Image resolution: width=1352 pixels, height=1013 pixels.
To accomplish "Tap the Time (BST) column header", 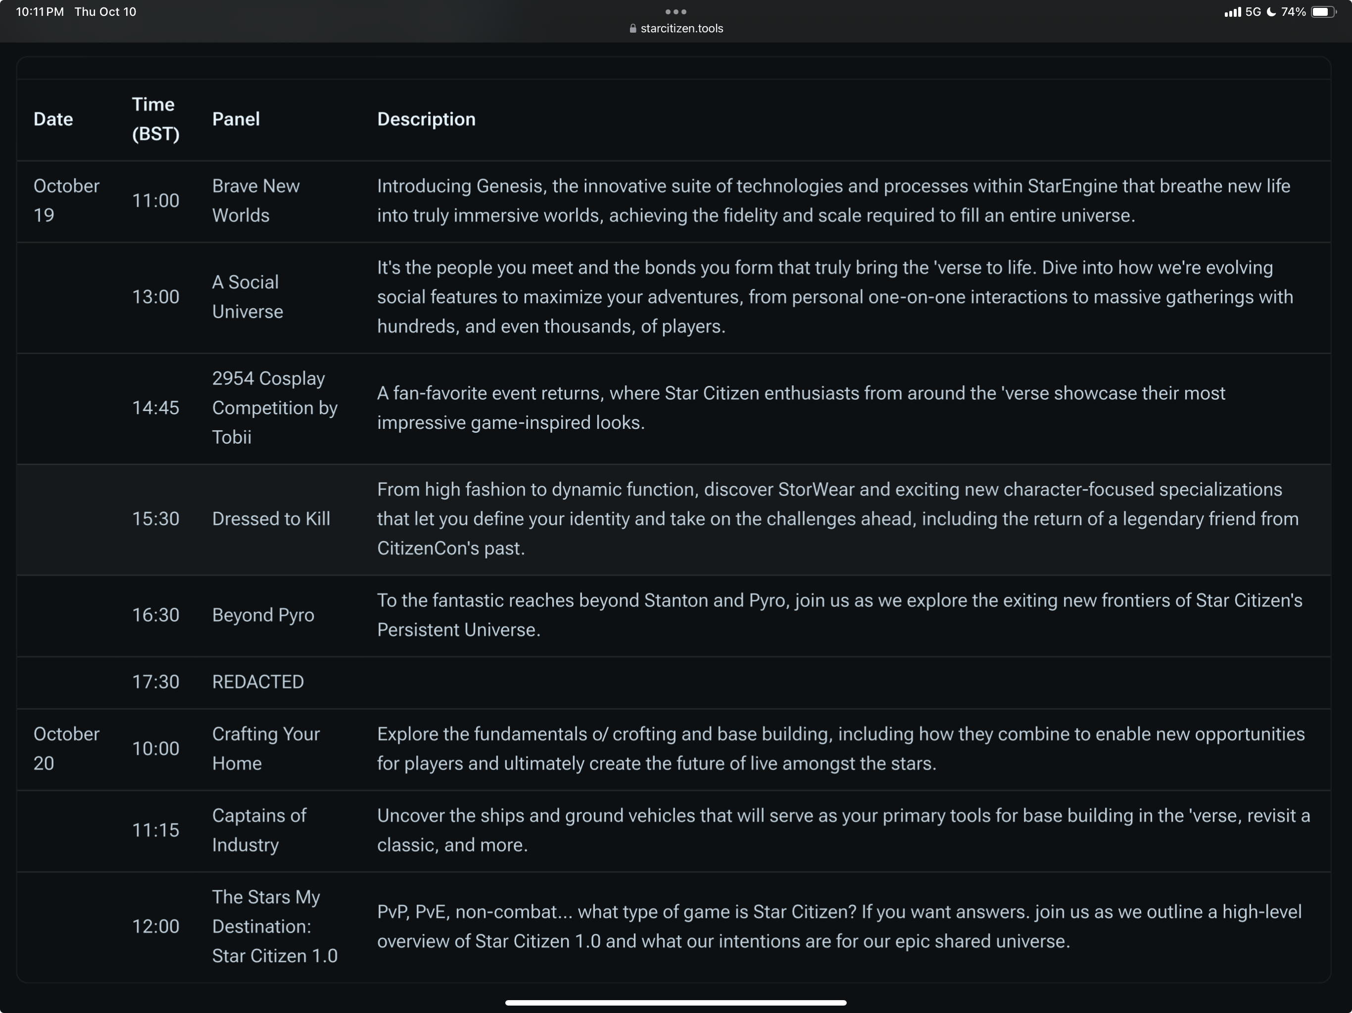I will tap(155, 119).
